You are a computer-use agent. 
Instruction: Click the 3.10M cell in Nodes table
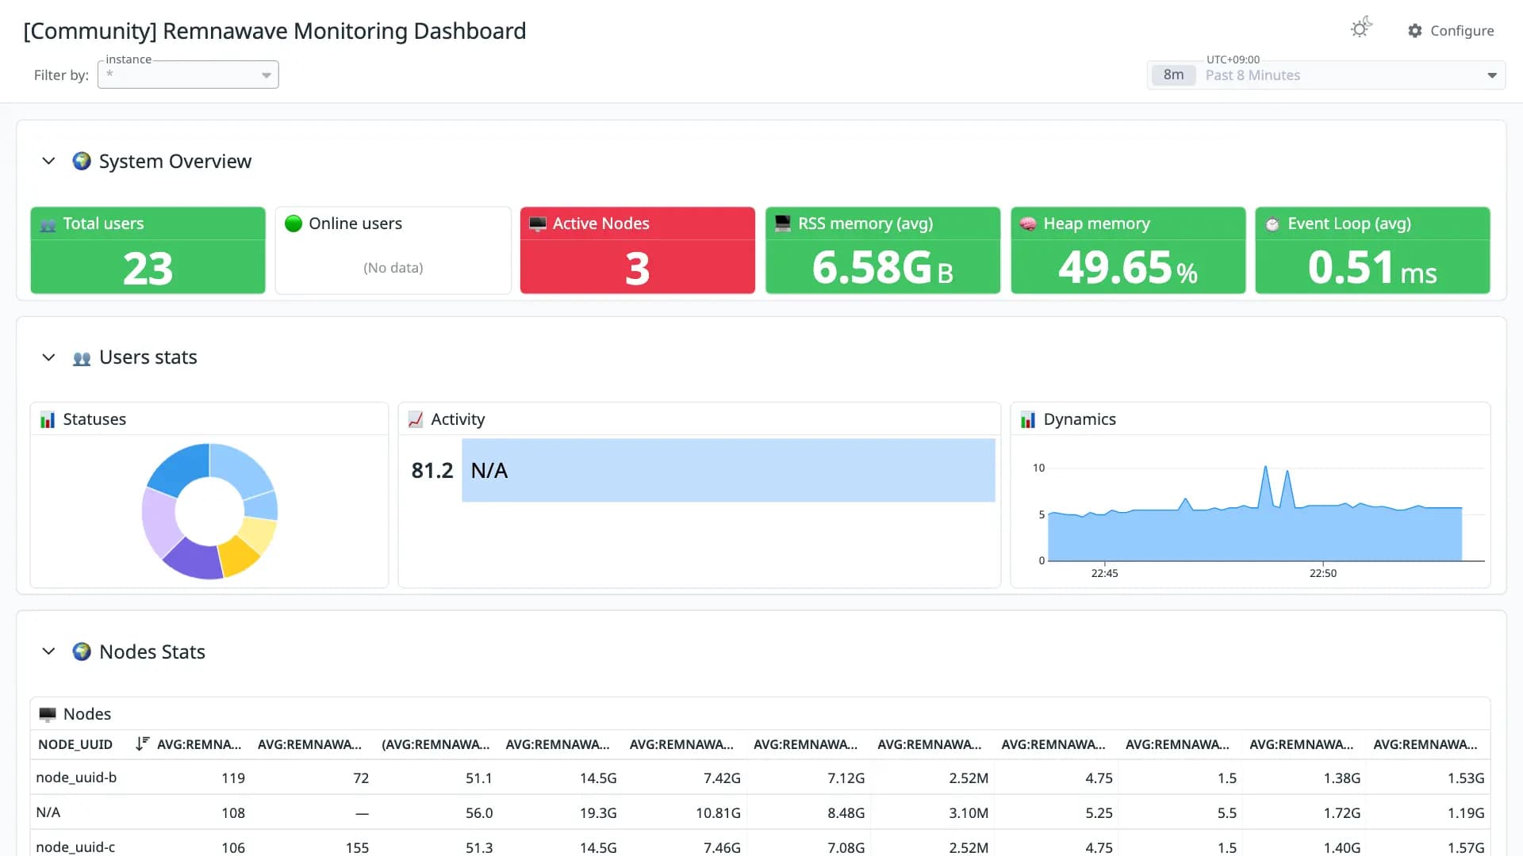(969, 813)
